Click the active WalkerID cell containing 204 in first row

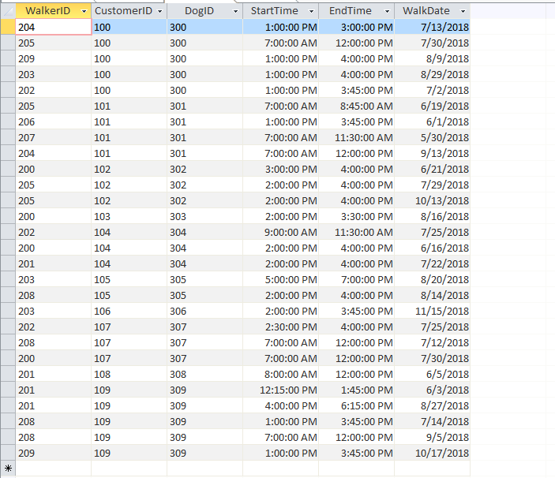(x=54, y=27)
